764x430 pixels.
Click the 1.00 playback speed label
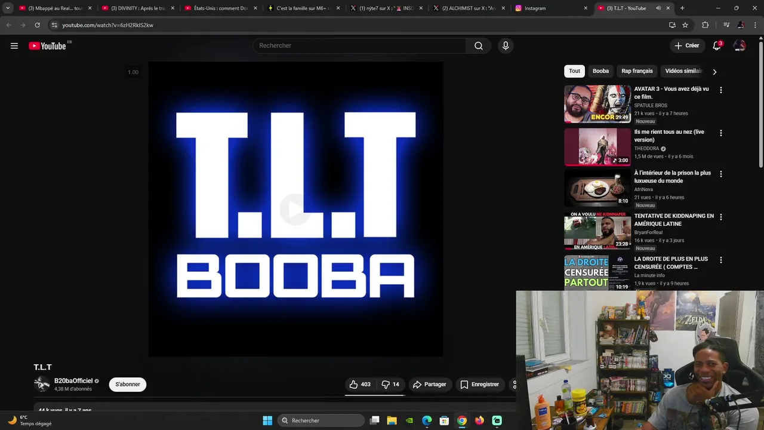point(133,72)
